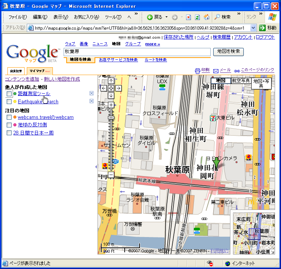The width and height of the screenshot is (281, 269).
Task: Collapse the left side panel arrow
Action: [x=96, y=167]
